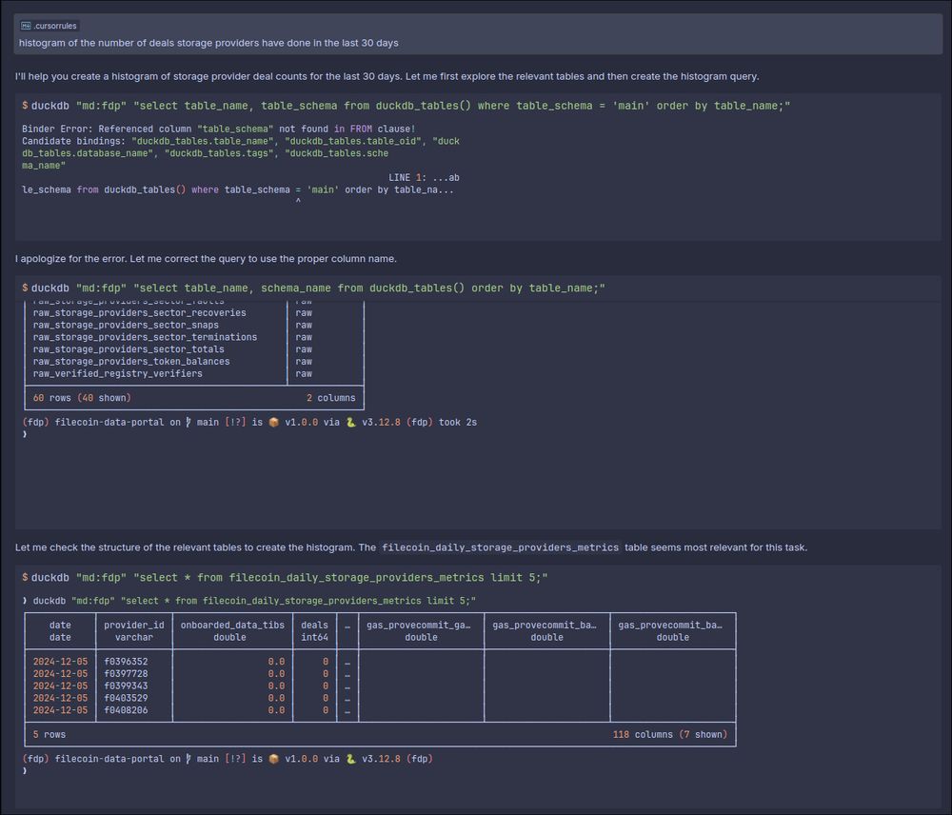
Task: Click the "provider_id varchar" column header
Action: [x=134, y=631]
